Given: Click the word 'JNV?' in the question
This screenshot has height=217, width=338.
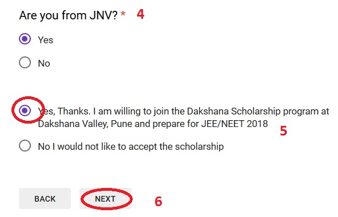Looking at the screenshot, I should tap(104, 15).
